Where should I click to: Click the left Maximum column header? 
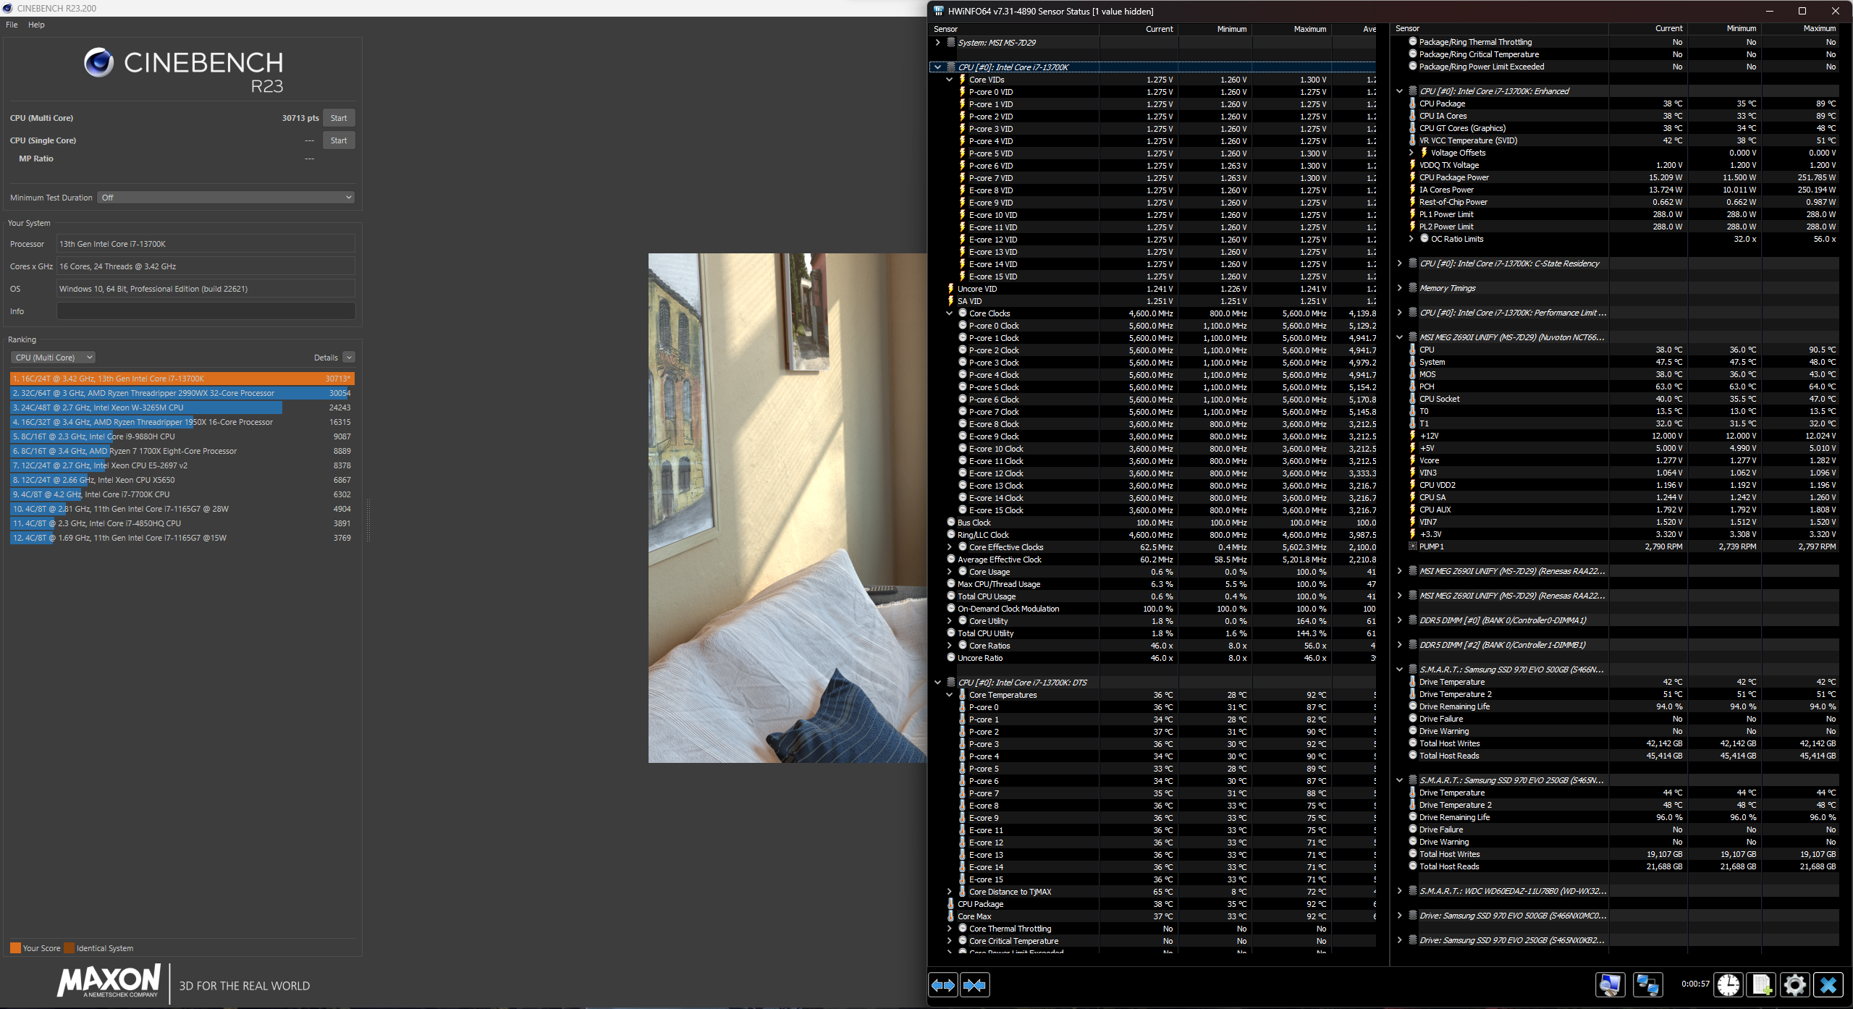pyautogui.click(x=1292, y=29)
